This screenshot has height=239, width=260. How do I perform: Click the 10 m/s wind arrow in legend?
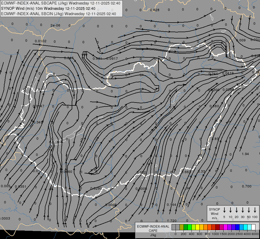pos(231,210)
